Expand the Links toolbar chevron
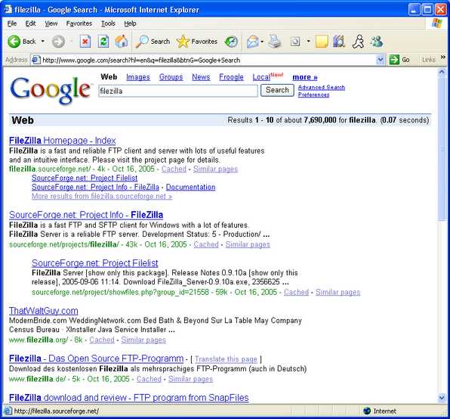Viewport: 450px width, 419px height. pyautogui.click(x=442, y=57)
